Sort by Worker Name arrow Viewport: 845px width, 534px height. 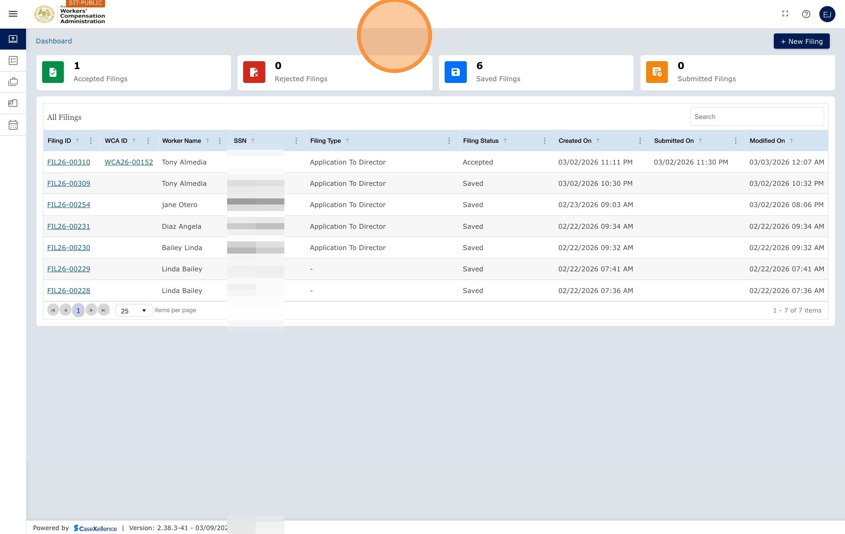pyautogui.click(x=208, y=141)
